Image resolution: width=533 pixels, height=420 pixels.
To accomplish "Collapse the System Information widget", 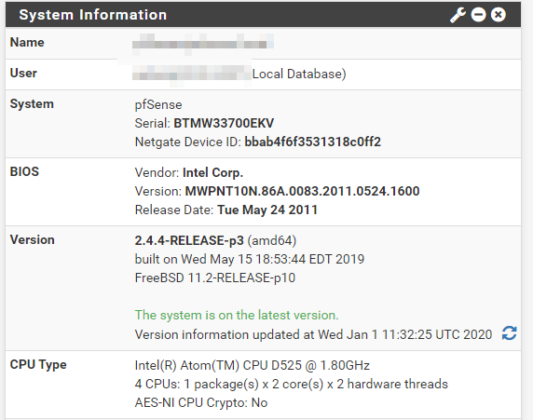I will (478, 15).
